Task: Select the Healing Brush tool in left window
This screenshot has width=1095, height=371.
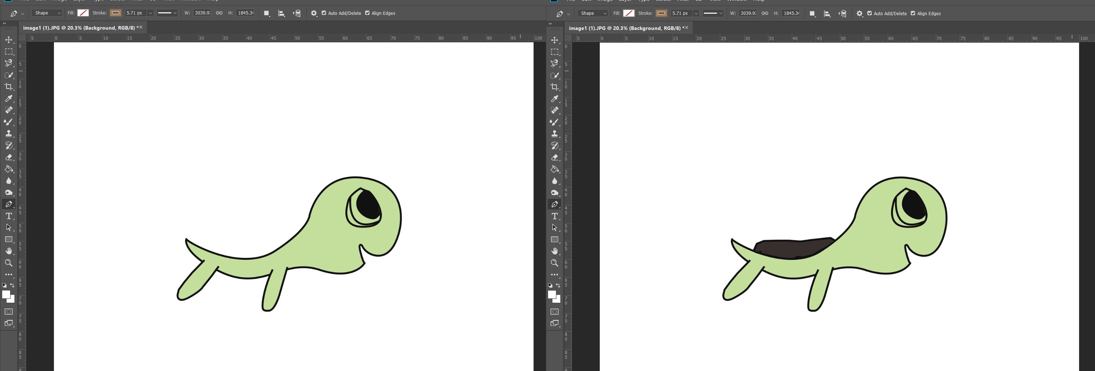Action: pyautogui.click(x=8, y=110)
